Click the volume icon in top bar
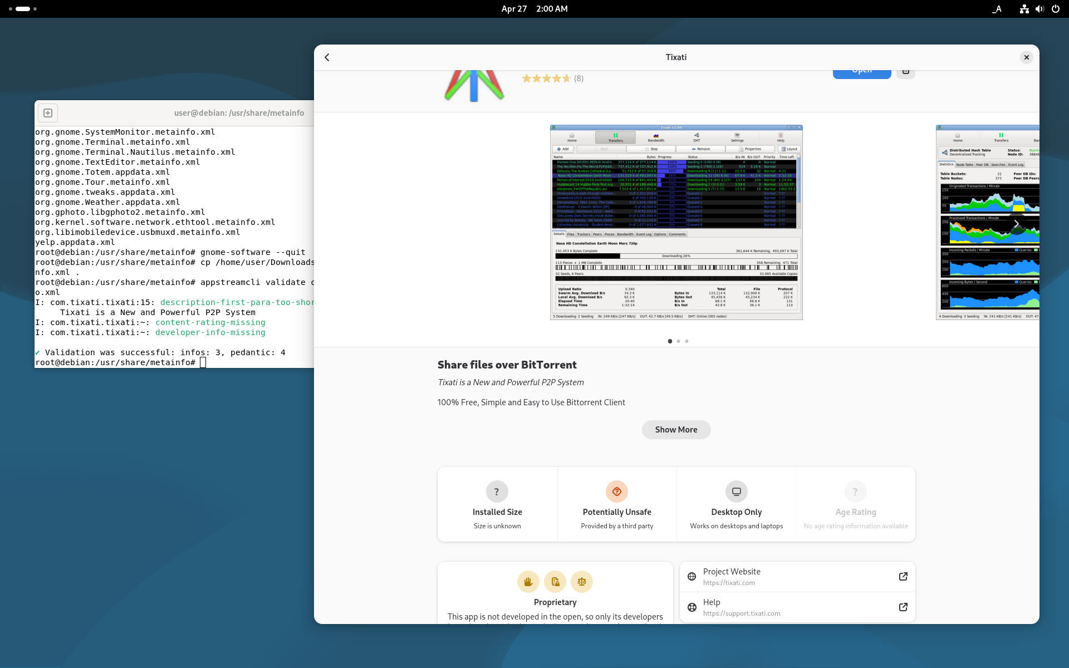 click(1039, 9)
